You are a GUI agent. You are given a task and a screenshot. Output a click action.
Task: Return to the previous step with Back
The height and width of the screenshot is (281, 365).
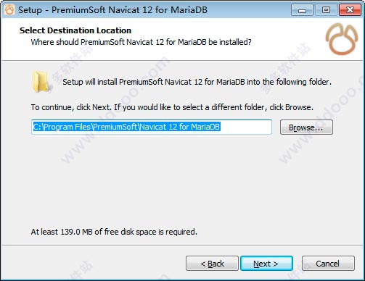point(212,264)
